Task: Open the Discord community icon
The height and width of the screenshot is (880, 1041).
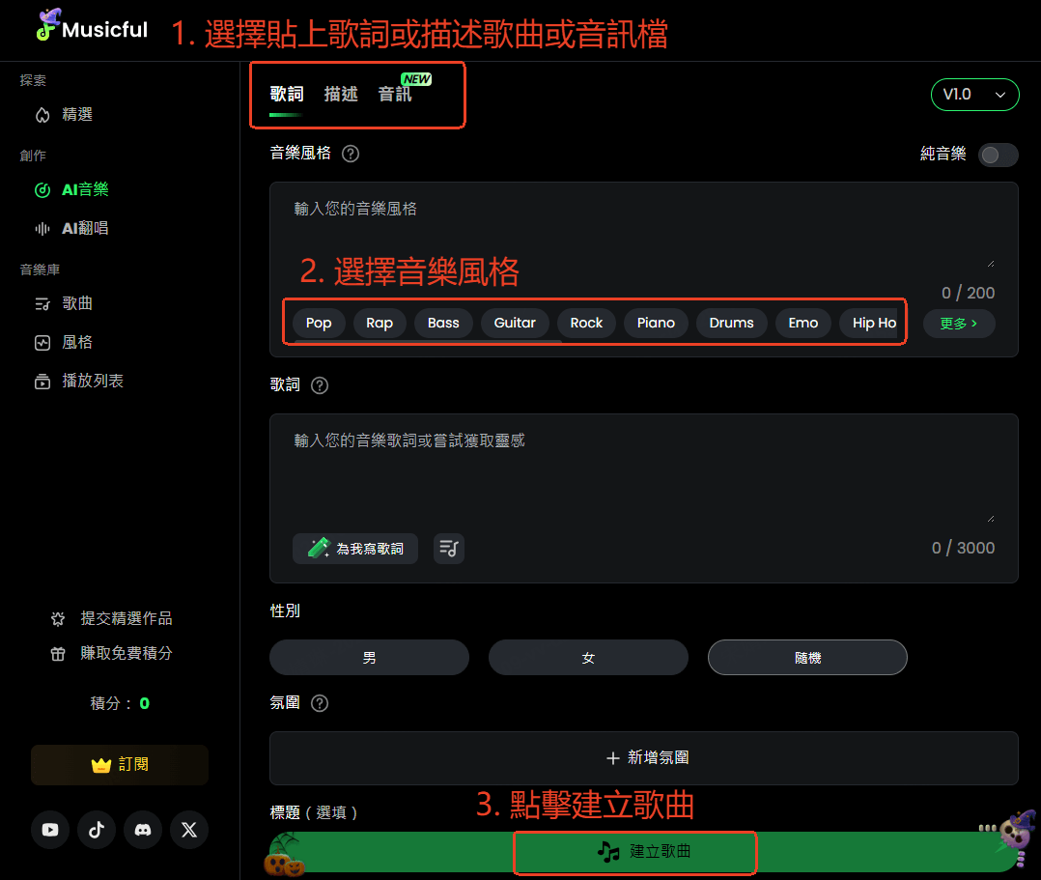Action: (143, 830)
